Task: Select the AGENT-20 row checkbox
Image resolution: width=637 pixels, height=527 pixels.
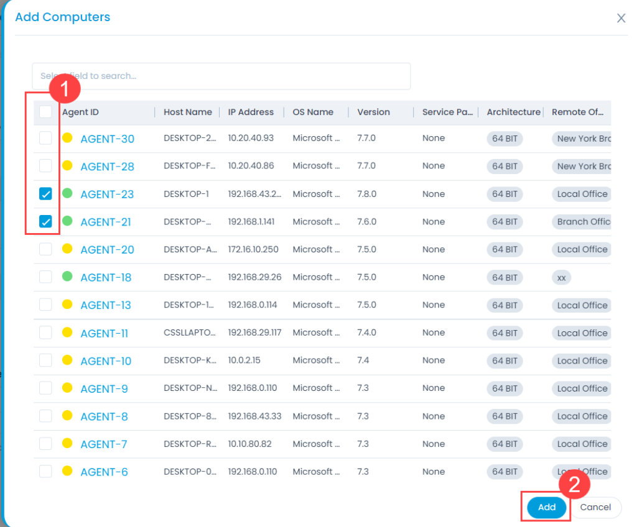Action: click(x=45, y=249)
